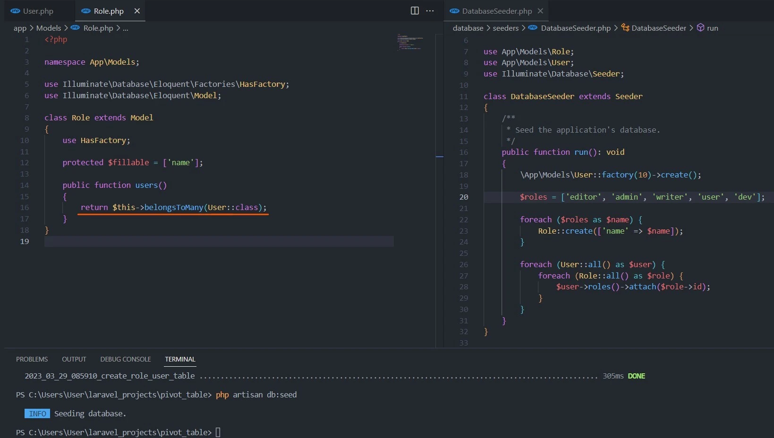Click line number 20 in DatabaseSeeder gutter
Viewport: 774px width, 438px height.
[464, 197]
